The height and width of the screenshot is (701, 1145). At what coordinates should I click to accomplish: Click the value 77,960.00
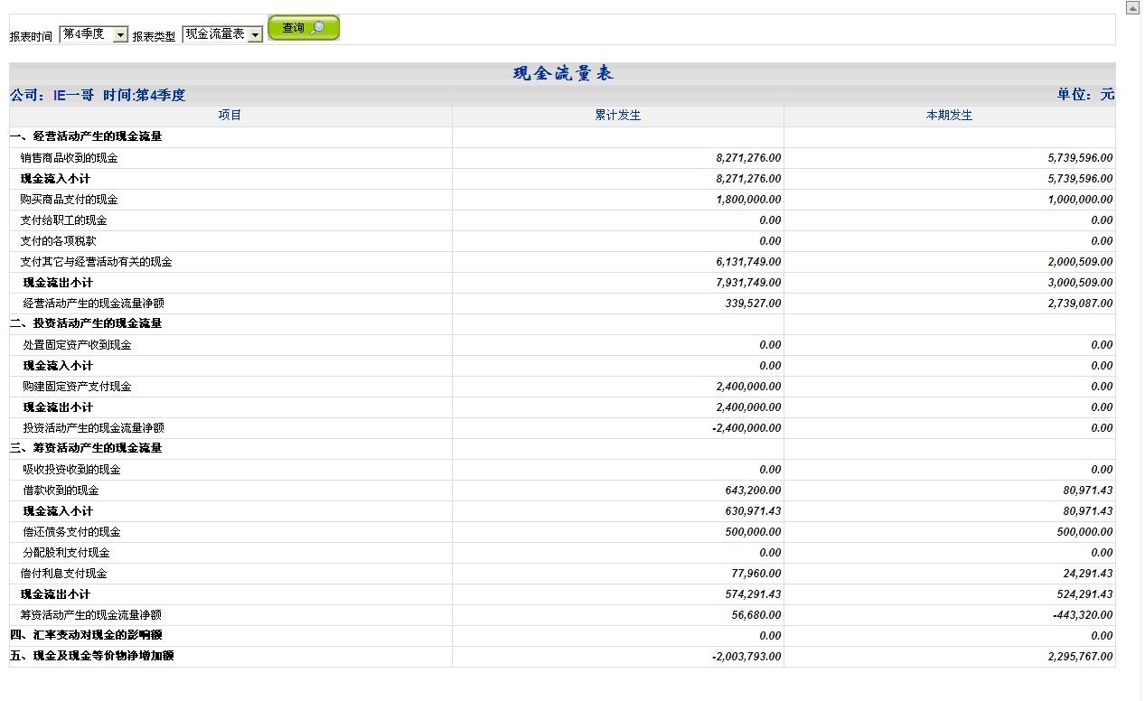(756, 574)
